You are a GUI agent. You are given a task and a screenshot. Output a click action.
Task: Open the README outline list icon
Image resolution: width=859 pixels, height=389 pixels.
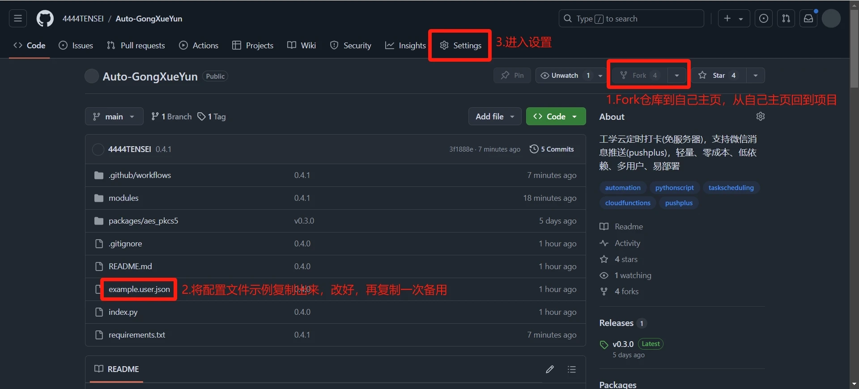tap(572, 369)
